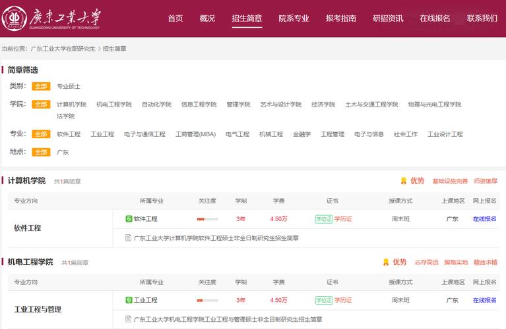Viewport: 506px width, 329px height.
Task: Click 在线报名 link in 工业工程 row
Action: [x=484, y=300]
